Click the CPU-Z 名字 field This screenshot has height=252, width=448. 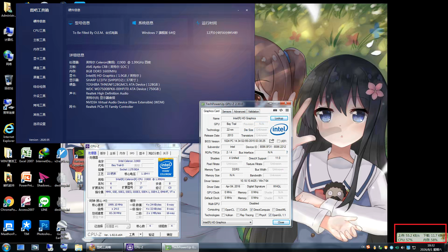coord(129,161)
